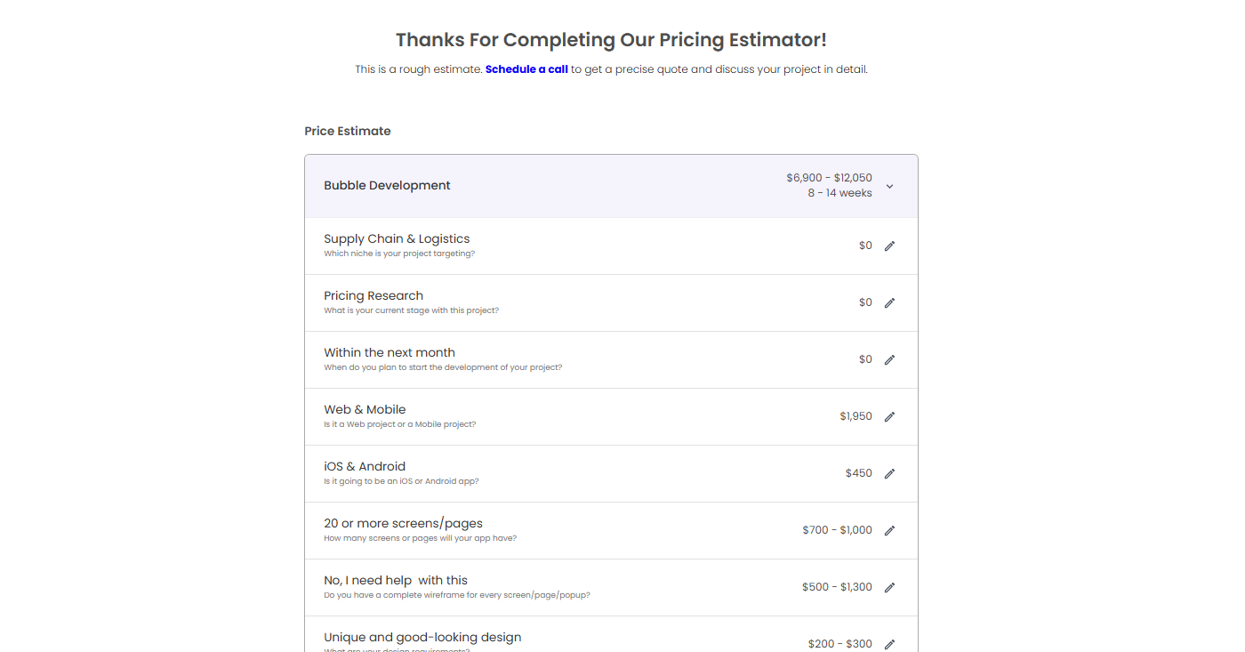
Task: Click the Supply Chain & Logistics row title
Action: coord(397,238)
